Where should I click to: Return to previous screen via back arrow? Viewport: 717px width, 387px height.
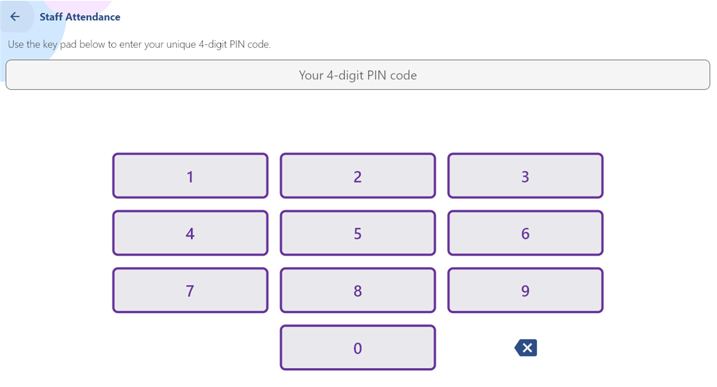15,16
